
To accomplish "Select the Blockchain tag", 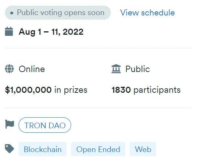I will [43, 149].
